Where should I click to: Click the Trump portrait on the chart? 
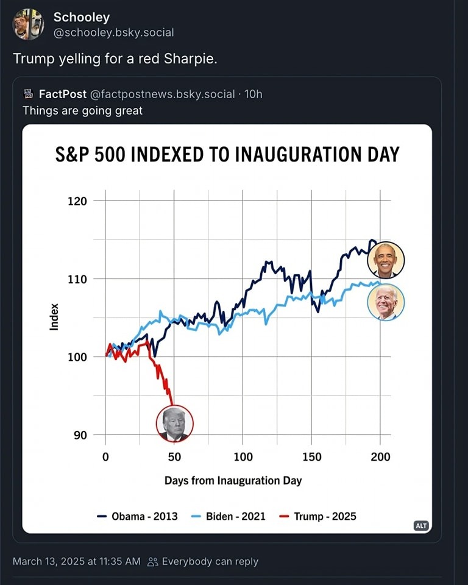coord(174,424)
